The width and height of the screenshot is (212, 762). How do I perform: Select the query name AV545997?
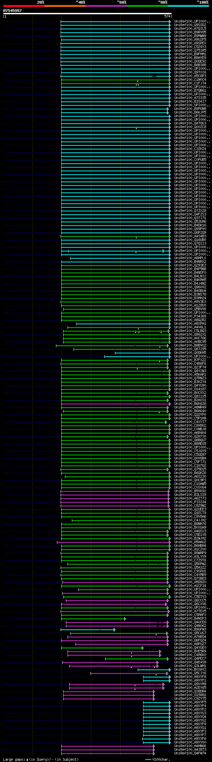coord(13,11)
